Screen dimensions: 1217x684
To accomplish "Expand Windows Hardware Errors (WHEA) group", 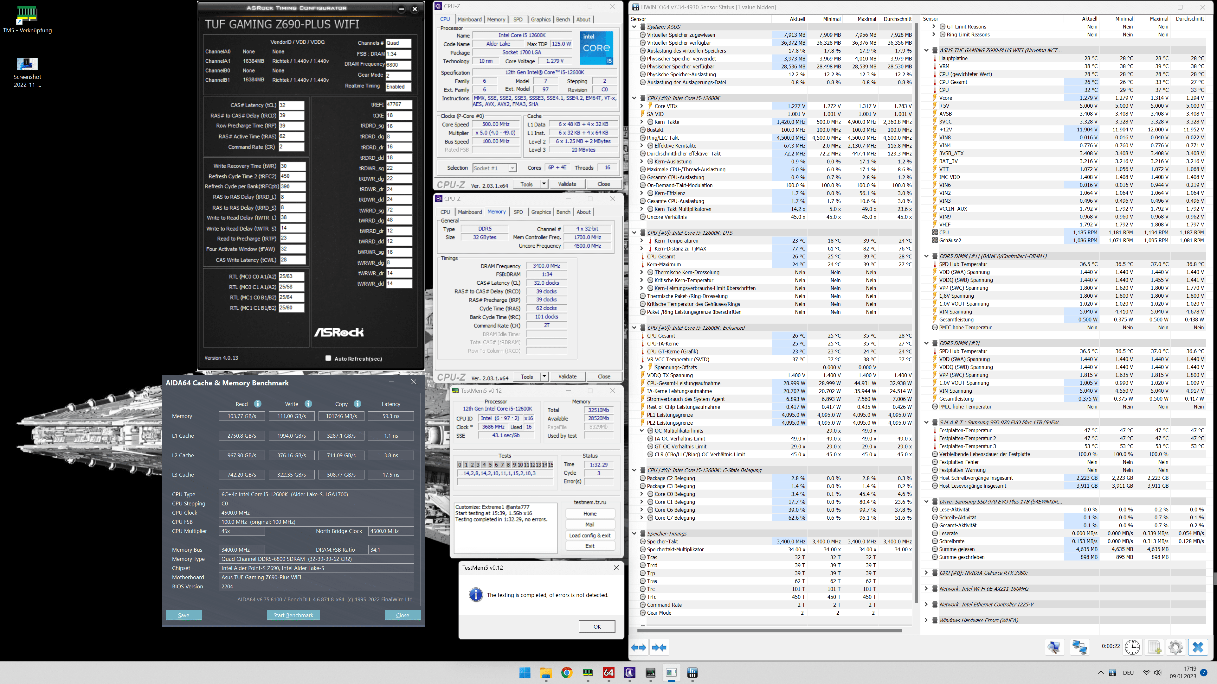I will (926, 620).
